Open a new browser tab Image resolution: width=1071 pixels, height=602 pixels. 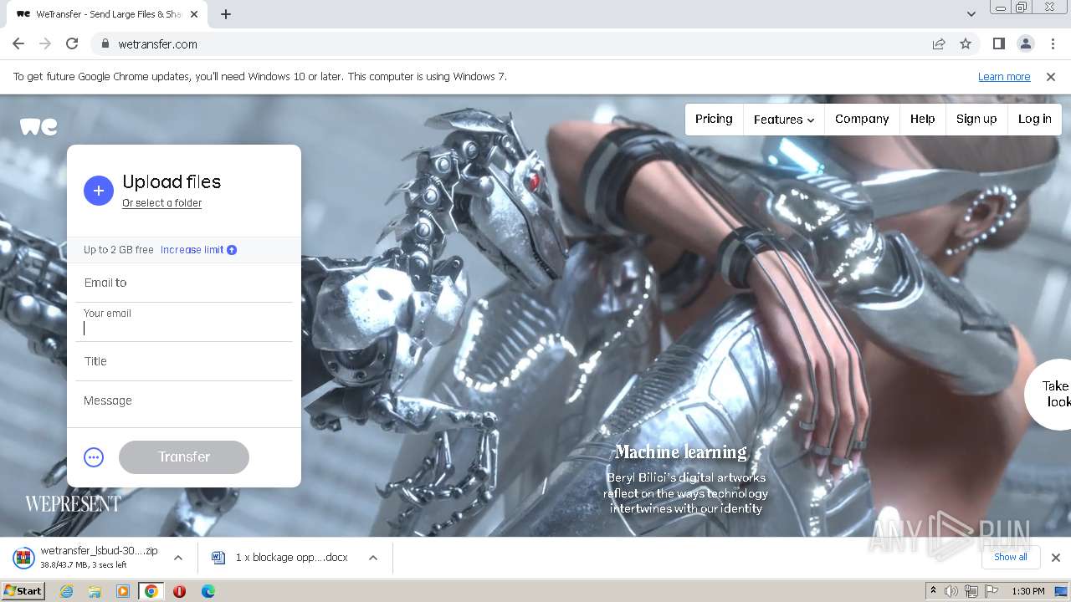226,14
